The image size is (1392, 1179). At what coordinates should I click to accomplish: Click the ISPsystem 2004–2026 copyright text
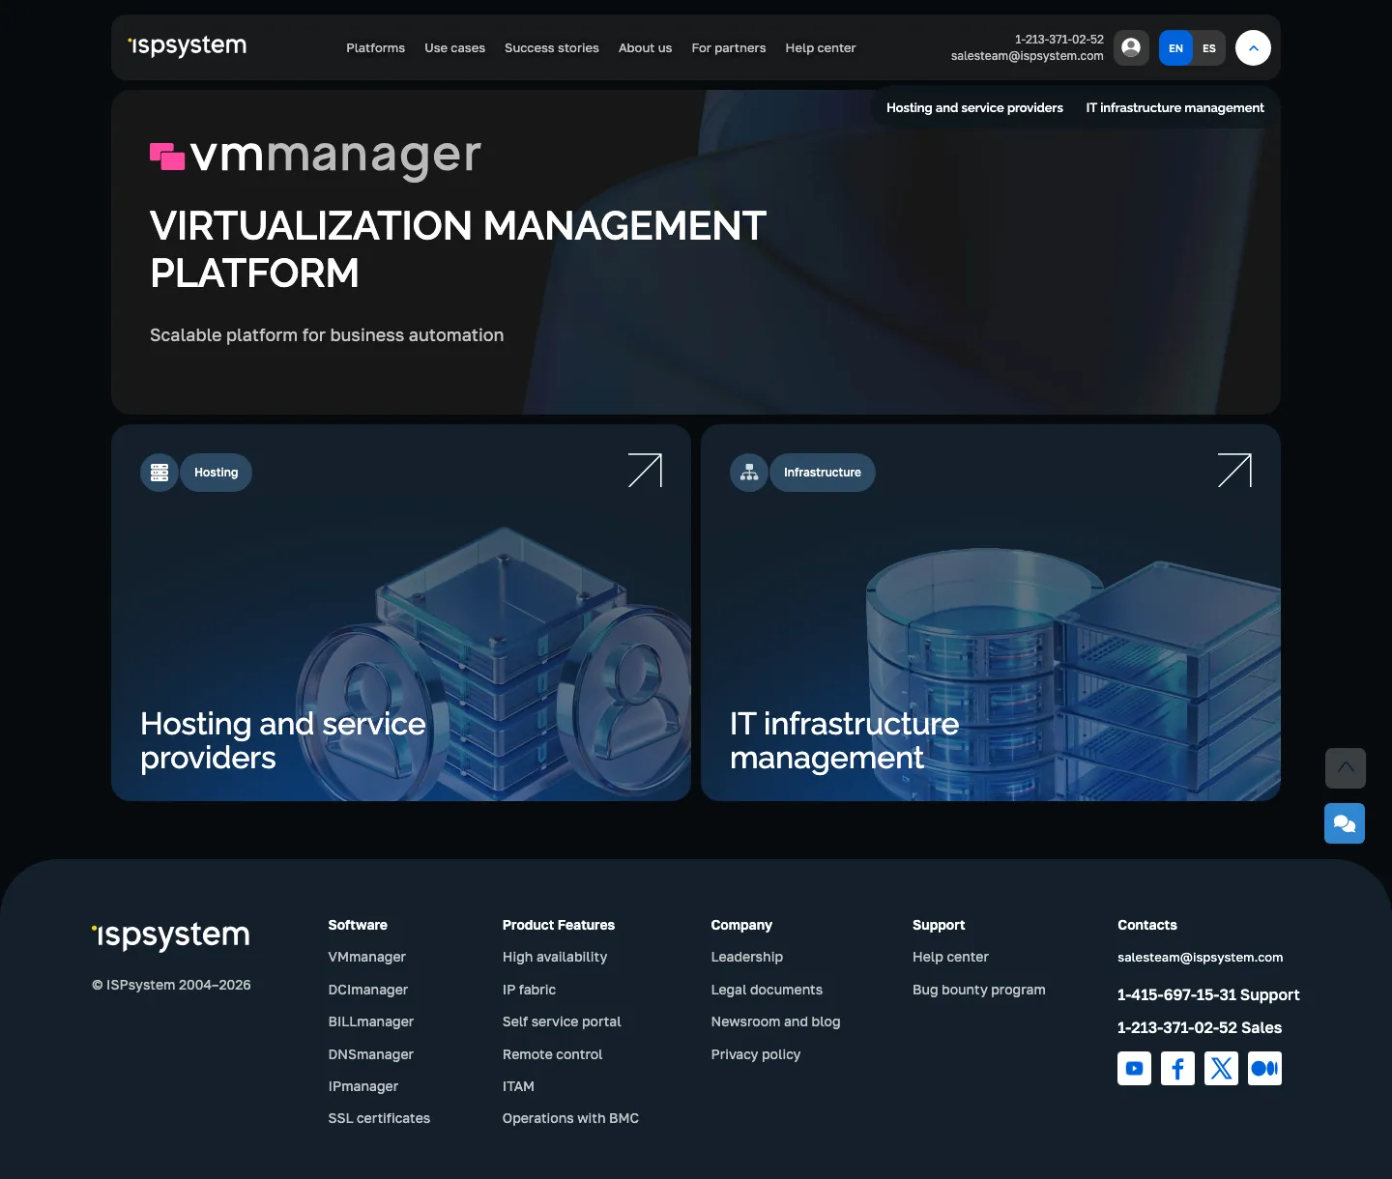171,985
